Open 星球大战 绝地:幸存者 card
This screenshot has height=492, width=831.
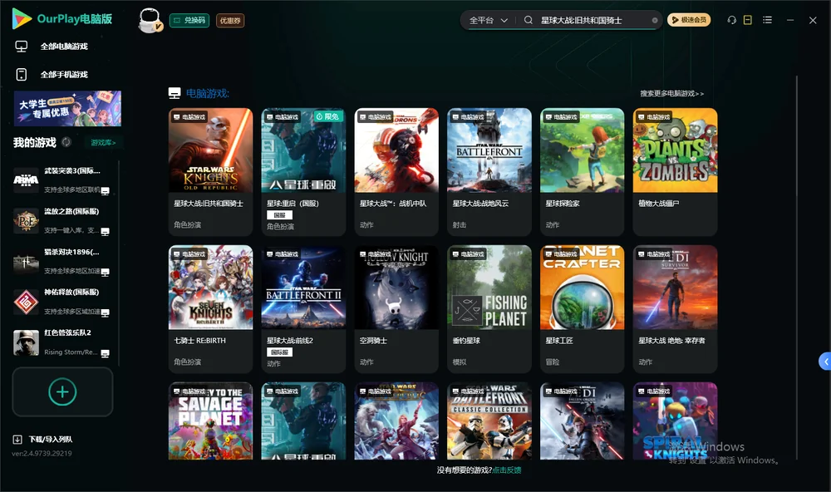pyautogui.click(x=675, y=308)
